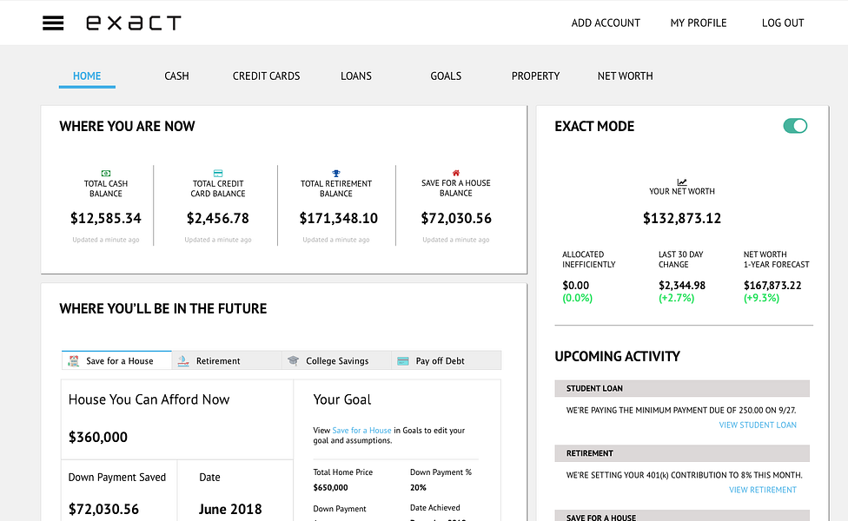Click the trophy icon above Total Retirement Balance
The width and height of the screenshot is (848, 521).
pyautogui.click(x=337, y=173)
